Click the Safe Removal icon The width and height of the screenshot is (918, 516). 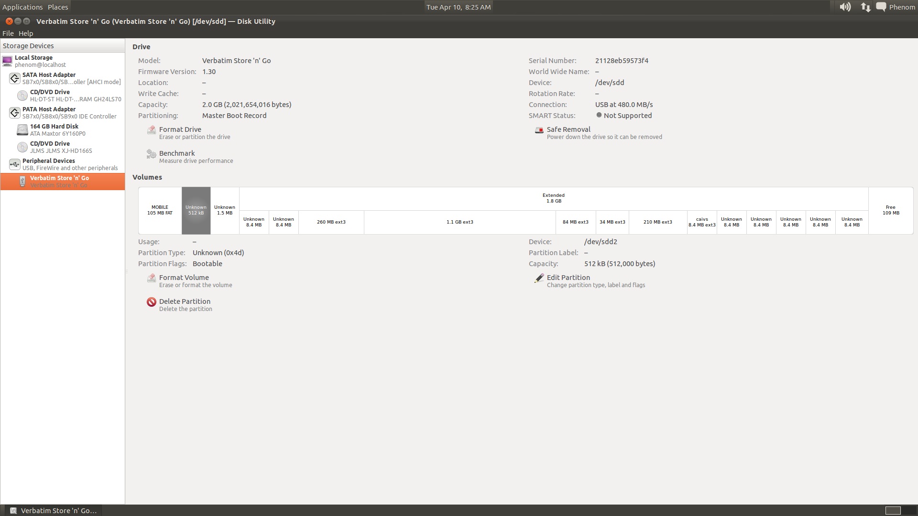pyautogui.click(x=539, y=130)
